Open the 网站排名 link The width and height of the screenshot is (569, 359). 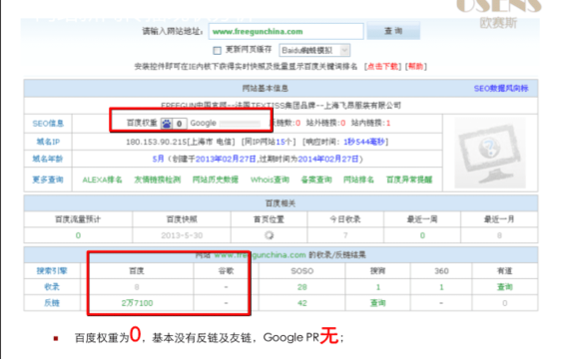pyautogui.click(x=358, y=179)
